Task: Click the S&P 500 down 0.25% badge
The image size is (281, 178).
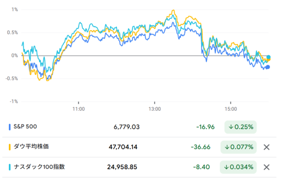Action: coord(240,127)
